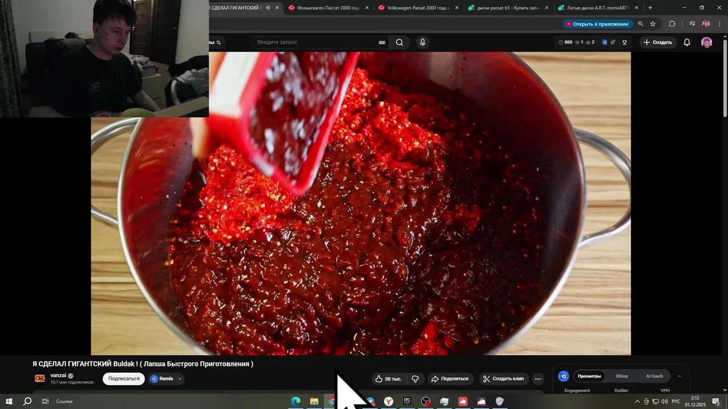
Task: Collapse the IQ panel with chevron
Action: (679, 376)
